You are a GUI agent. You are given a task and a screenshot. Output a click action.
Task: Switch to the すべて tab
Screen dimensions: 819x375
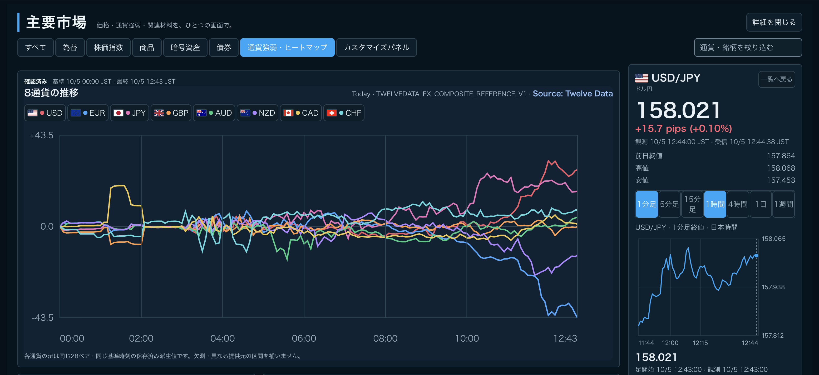[36, 48]
